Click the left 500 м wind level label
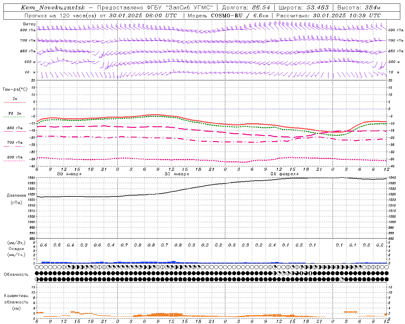Viewport: 405px width, 324px height. point(30,62)
